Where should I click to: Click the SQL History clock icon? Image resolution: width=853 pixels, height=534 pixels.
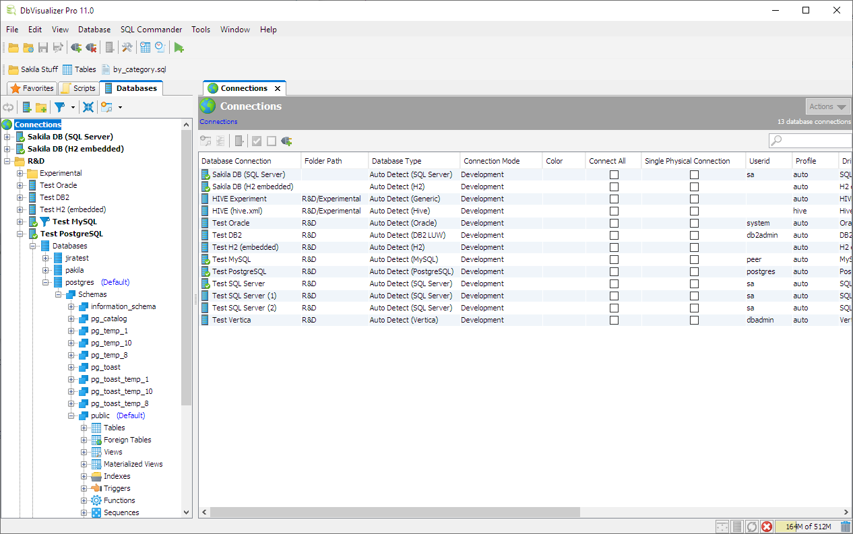click(x=160, y=47)
